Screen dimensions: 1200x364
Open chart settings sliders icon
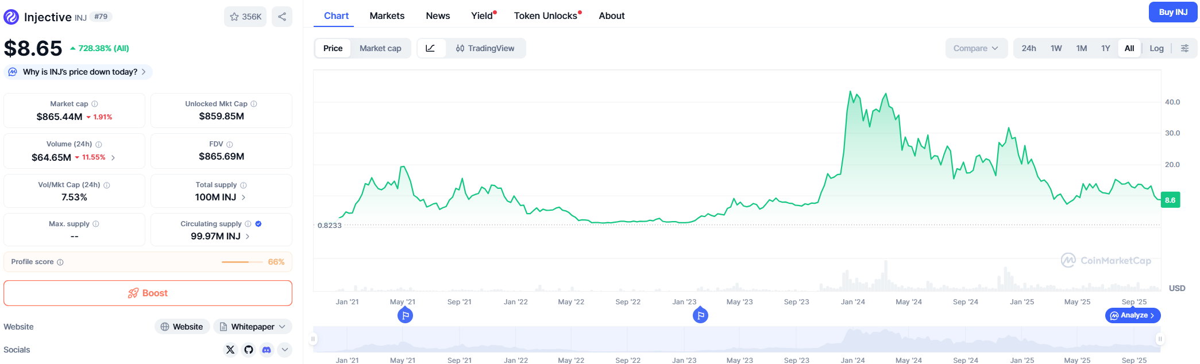tap(1184, 48)
